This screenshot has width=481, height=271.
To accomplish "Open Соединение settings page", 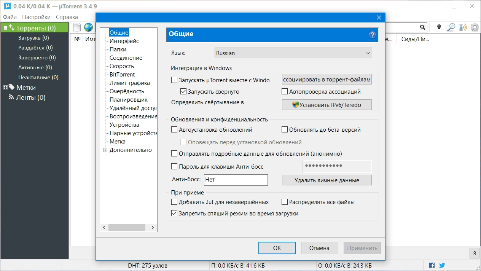I will pos(126,58).
